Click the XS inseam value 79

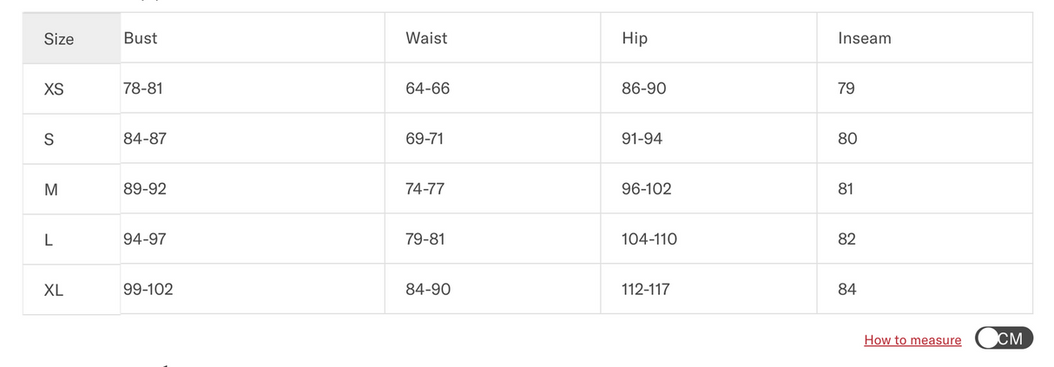tap(846, 88)
